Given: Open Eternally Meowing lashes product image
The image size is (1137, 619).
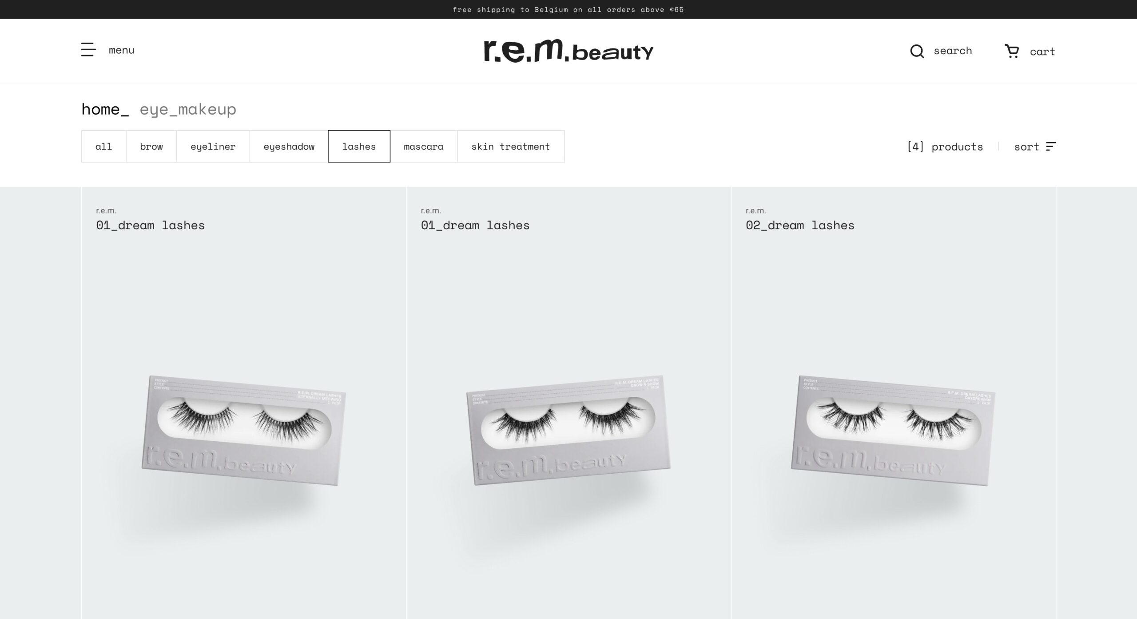Looking at the screenshot, I should [244, 430].
